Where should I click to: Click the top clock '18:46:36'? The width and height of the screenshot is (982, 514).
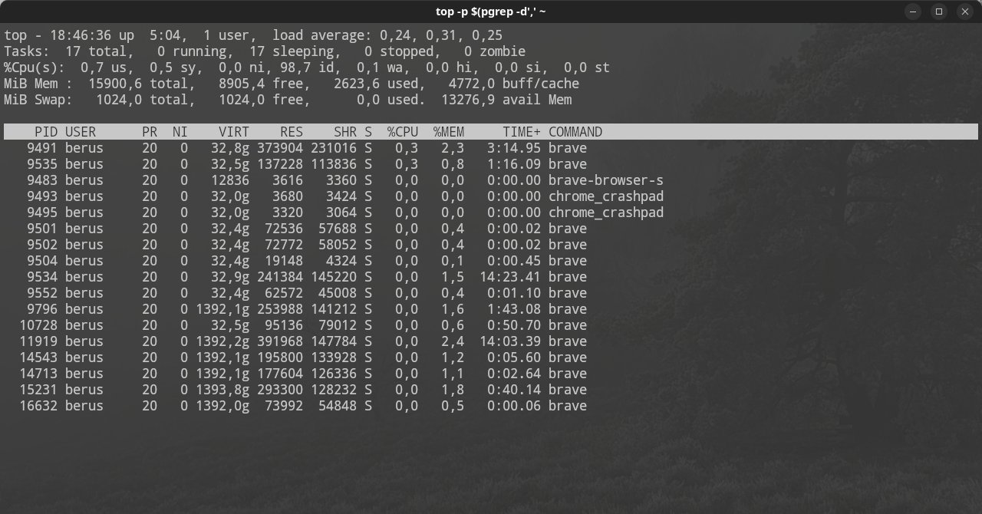pyautogui.click(x=81, y=35)
